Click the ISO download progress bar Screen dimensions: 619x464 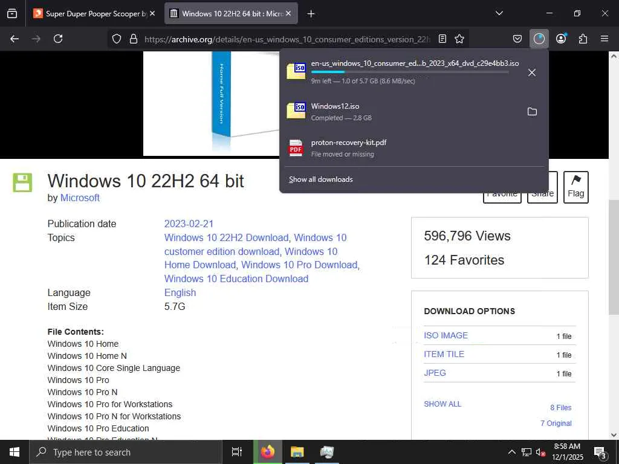409,72
